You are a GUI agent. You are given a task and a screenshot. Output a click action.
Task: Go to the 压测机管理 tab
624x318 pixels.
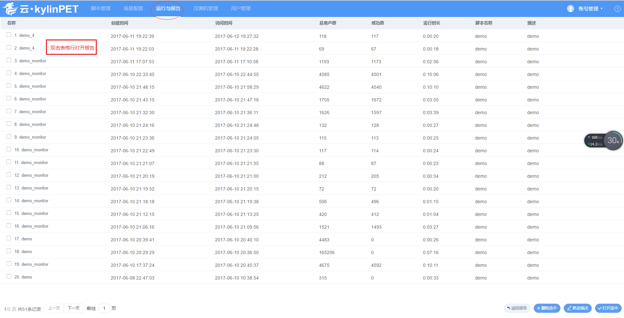(x=206, y=8)
